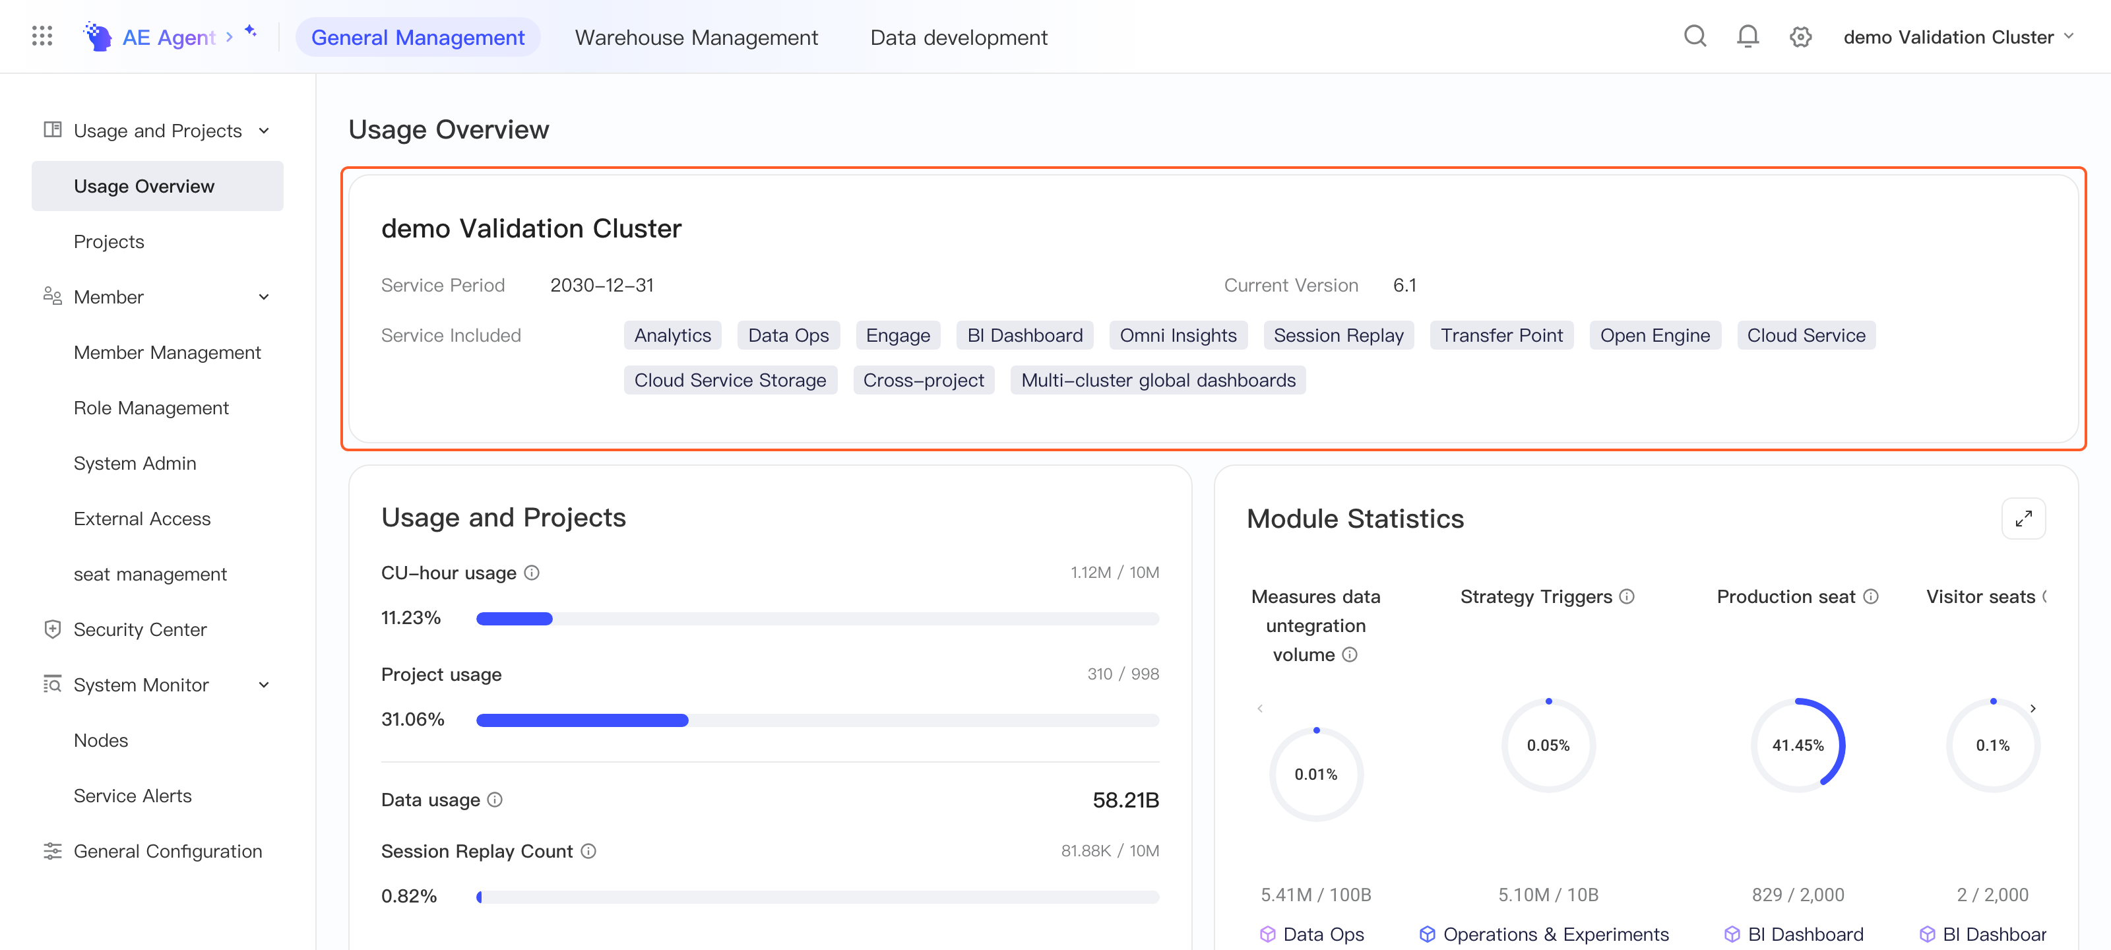Click the CU-hour usage progress bar
This screenshot has width=2111, height=950.
817,618
